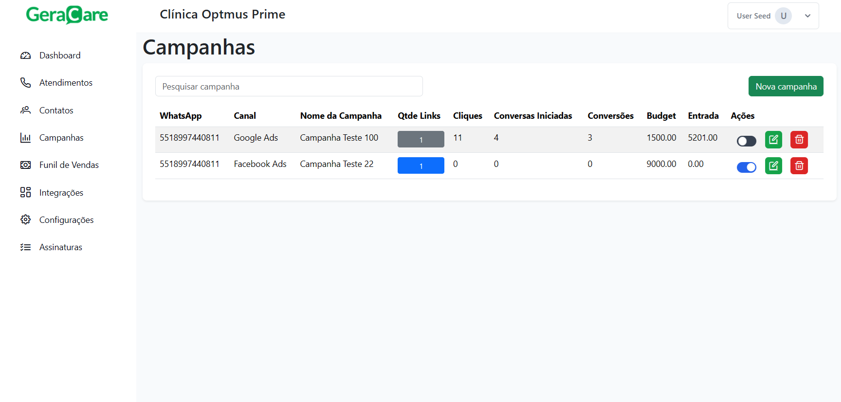
Task: Click the Dashboard gauge icon in sidebar
Action: (x=26, y=55)
